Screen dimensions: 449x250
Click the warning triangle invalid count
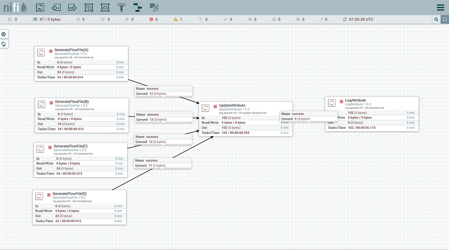pyautogui.click(x=178, y=19)
